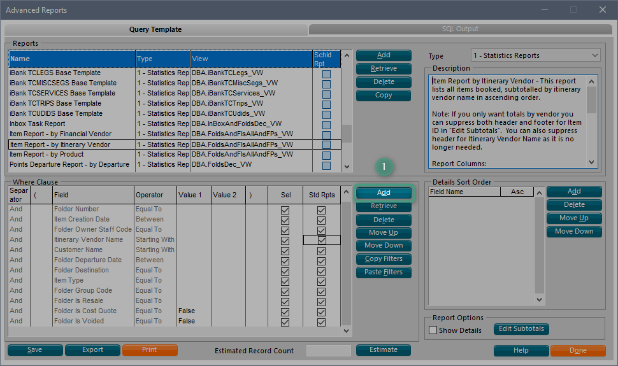
Task: Click the reports list scroll down arrow
Action: click(x=347, y=167)
